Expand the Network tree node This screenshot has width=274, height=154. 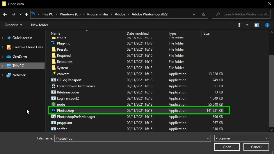click(2, 75)
